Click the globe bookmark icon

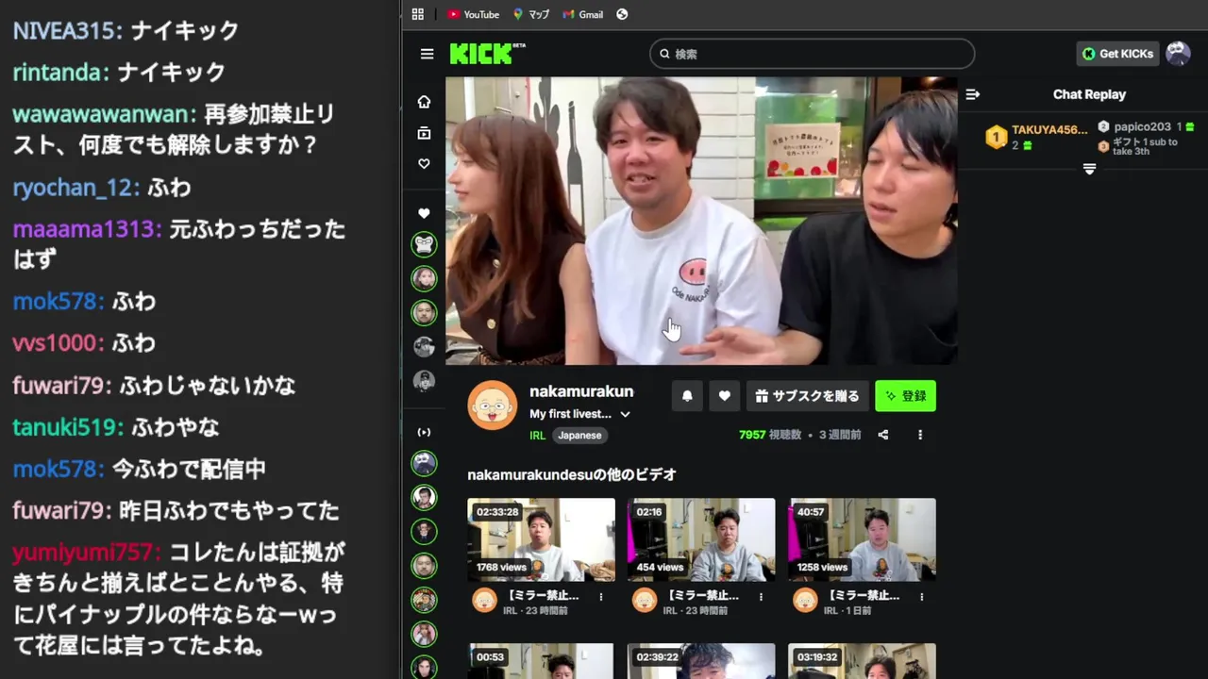(x=622, y=14)
